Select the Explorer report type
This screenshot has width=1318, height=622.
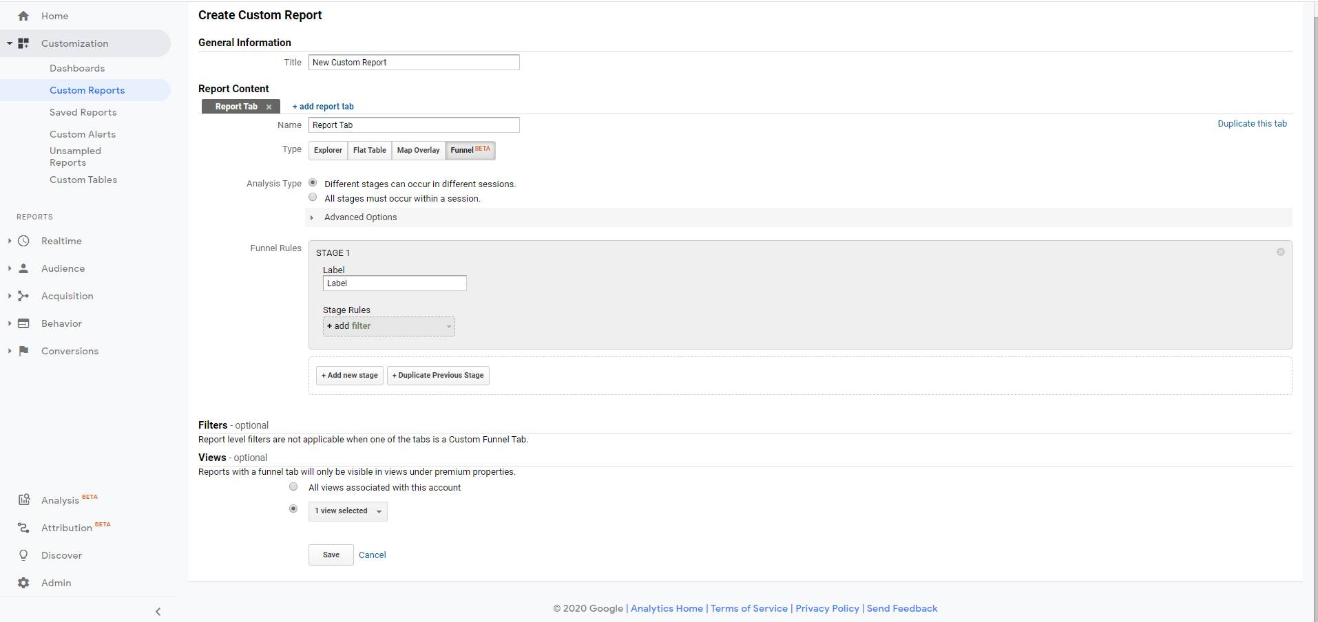(x=327, y=150)
